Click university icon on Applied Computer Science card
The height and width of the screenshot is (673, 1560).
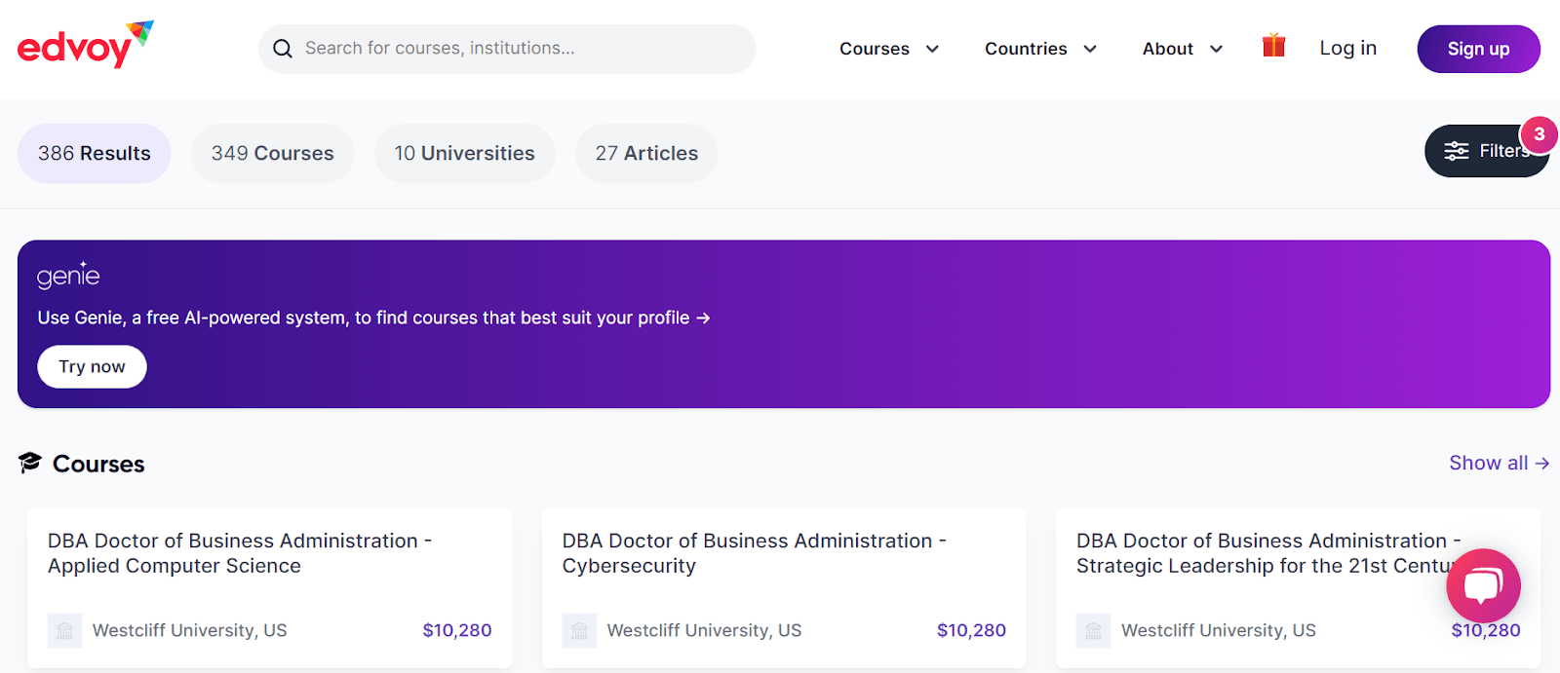tap(64, 631)
